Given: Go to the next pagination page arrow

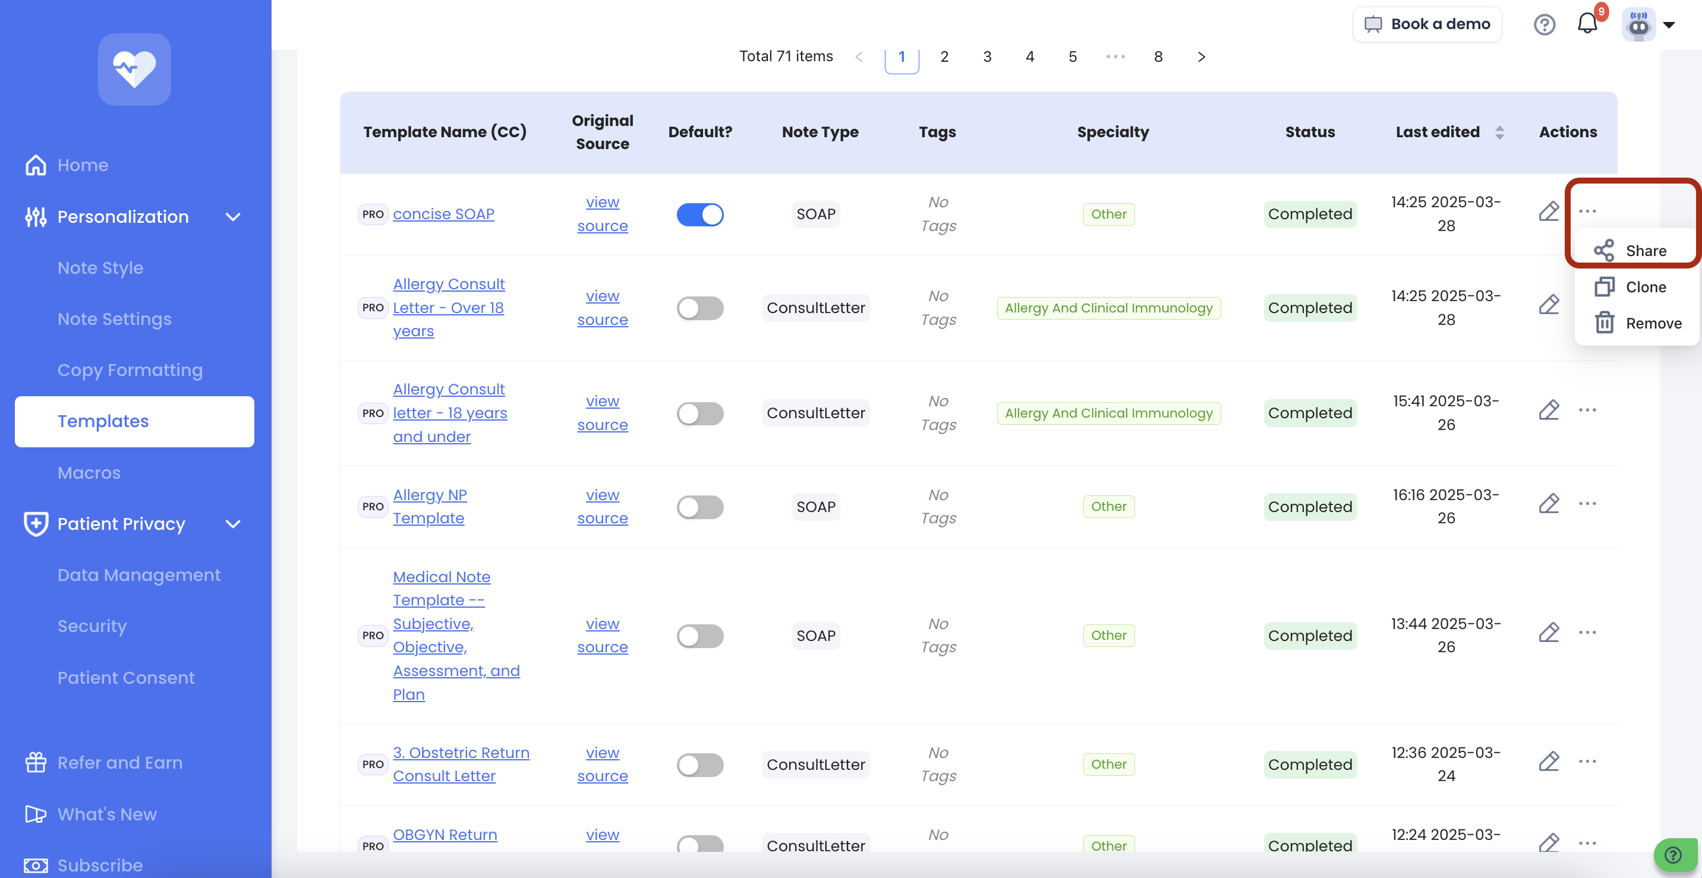Looking at the screenshot, I should click(x=1201, y=58).
